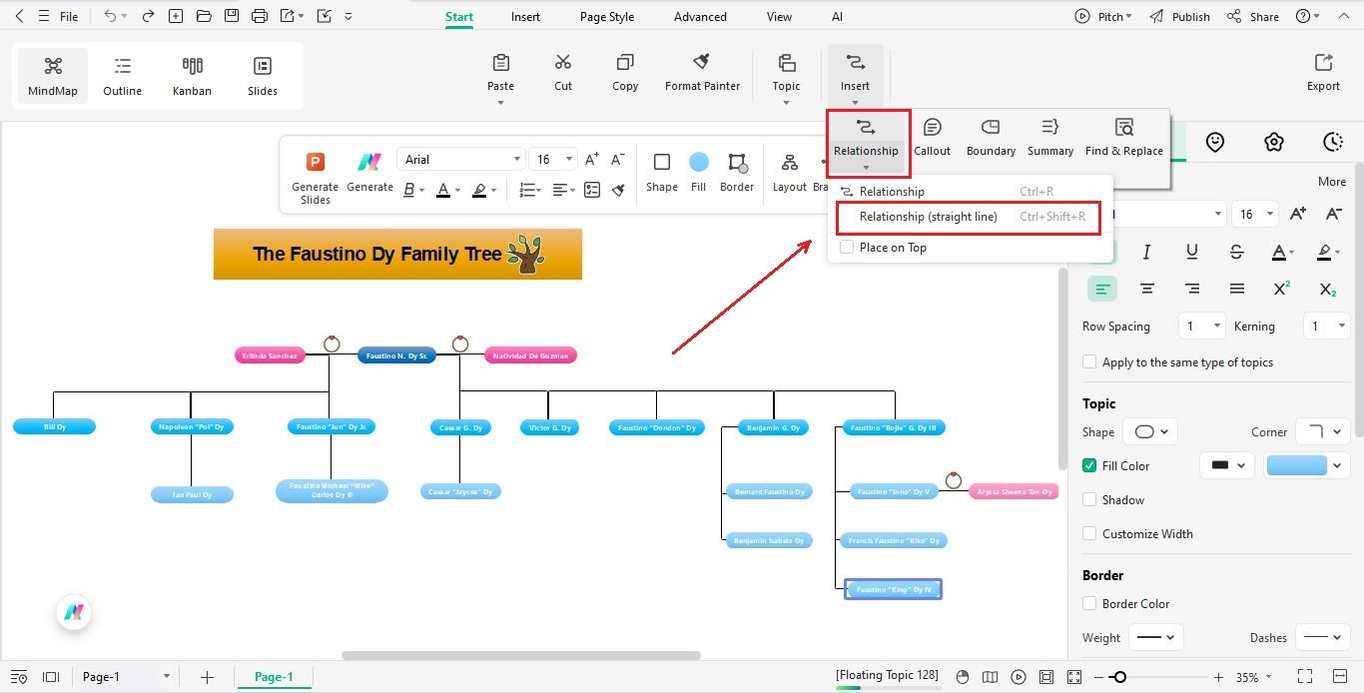The width and height of the screenshot is (1364, 693).
Task: Activate the Format Painter tool
Action: tap(702, 72)
